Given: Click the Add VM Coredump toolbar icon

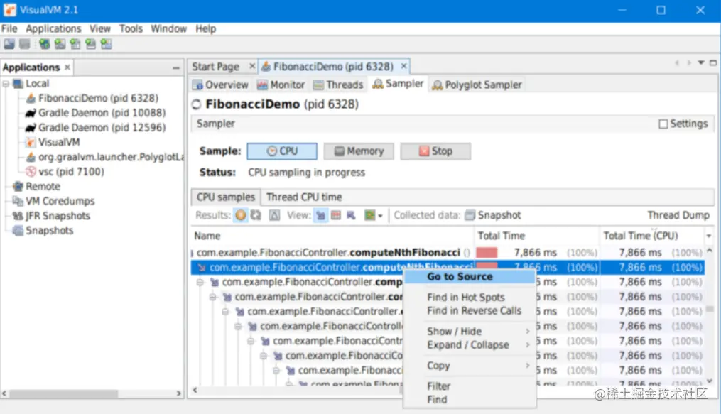Looking at the screenshot, I should [75, 44].
